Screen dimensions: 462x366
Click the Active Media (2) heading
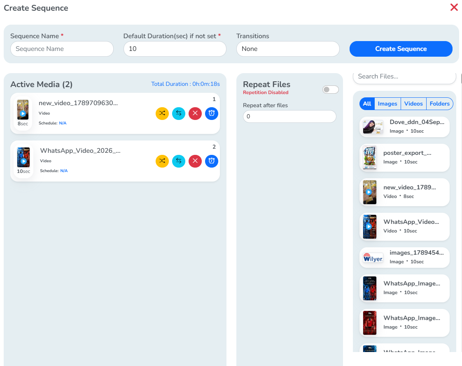42,84
